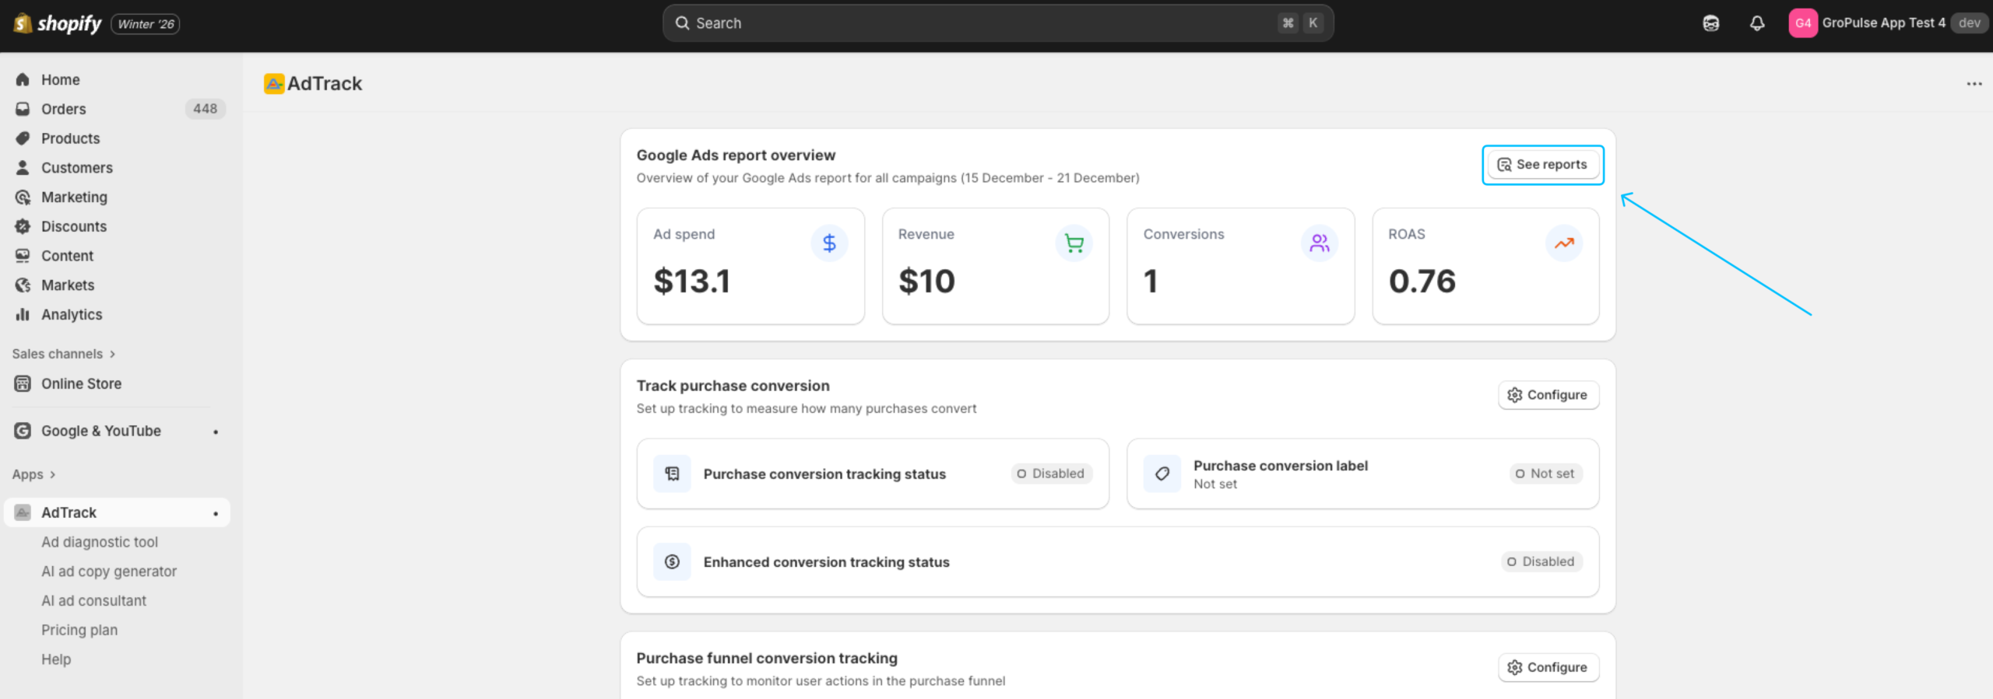Click the Conversions users icon
The image size is (1993, 699).
[1320, 243]
